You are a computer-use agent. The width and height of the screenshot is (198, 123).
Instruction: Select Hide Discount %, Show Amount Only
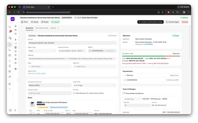point(74,93)
